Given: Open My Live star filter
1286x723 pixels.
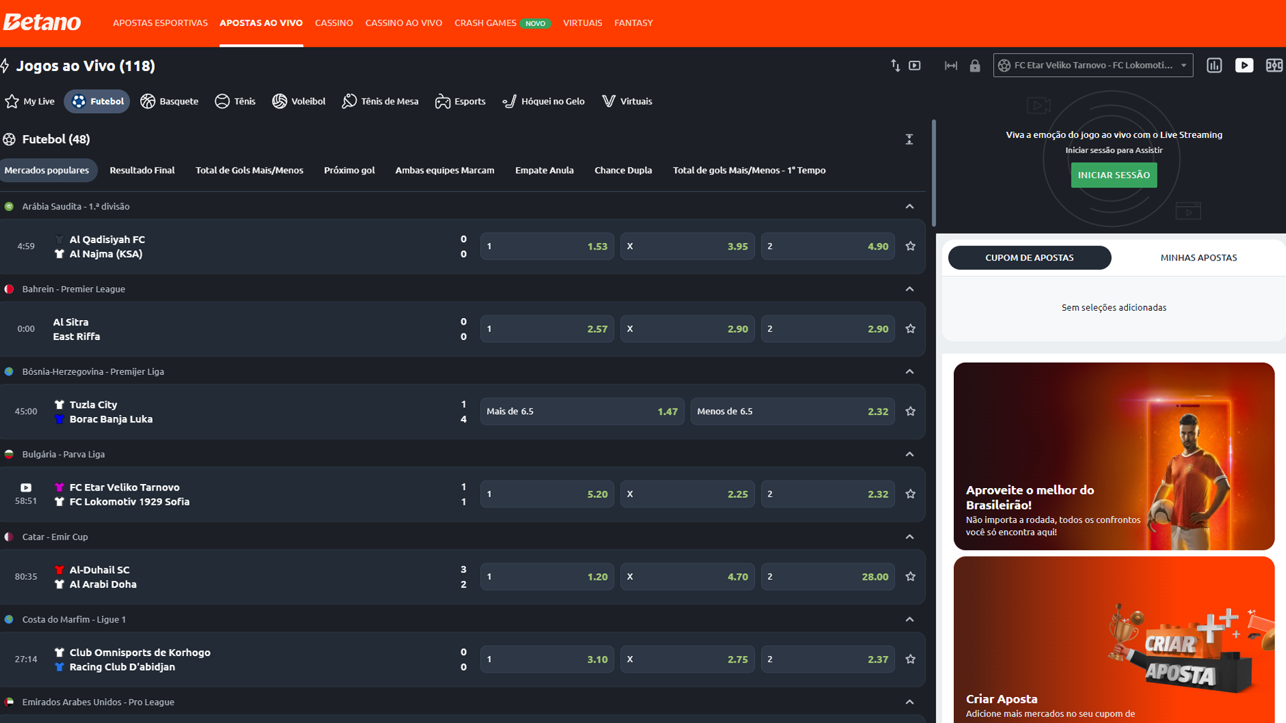Looking at the screenshot, I should 30,101.
